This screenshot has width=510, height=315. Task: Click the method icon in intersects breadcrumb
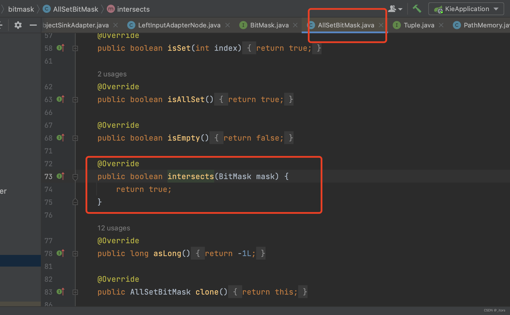(x=111, y=9)
